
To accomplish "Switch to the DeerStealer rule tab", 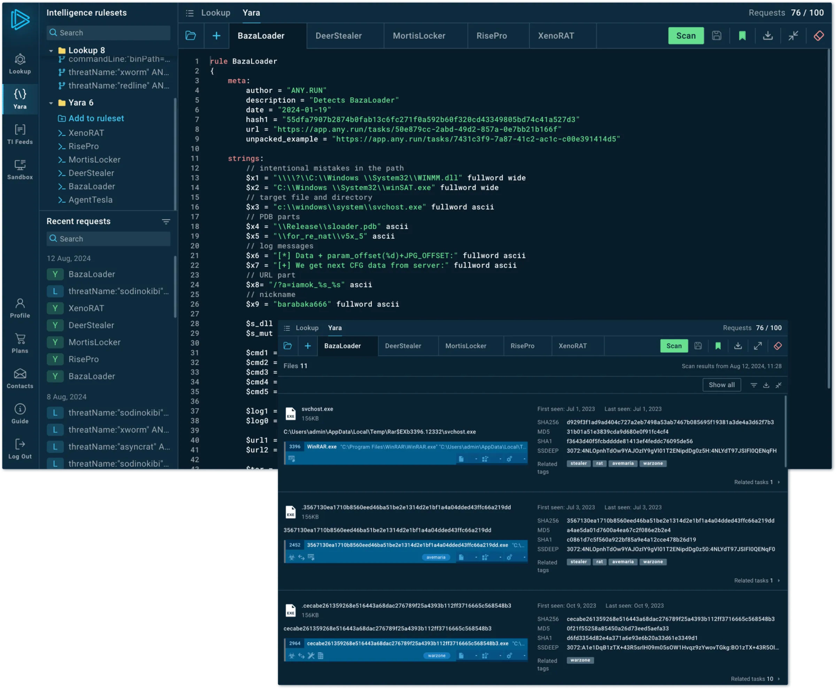I will pos(338,36).
